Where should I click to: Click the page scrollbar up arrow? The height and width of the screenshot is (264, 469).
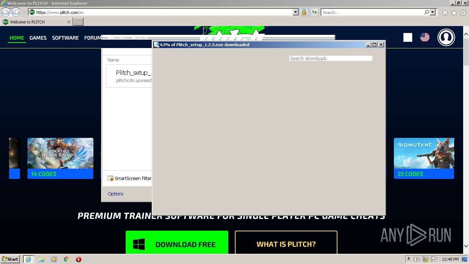click(x=466, y=34)
